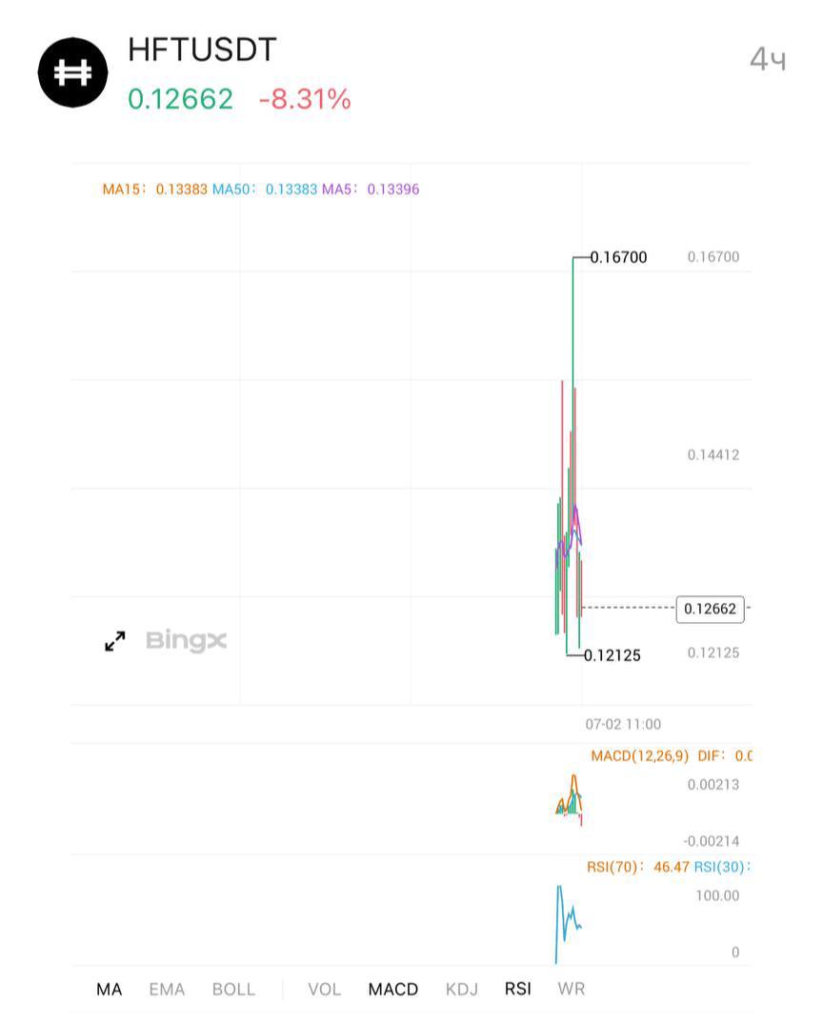Tap the HFT coin logo icon
Image resolution: width=823 pixels, height=1024 pixels.
(x=72, y=72)
